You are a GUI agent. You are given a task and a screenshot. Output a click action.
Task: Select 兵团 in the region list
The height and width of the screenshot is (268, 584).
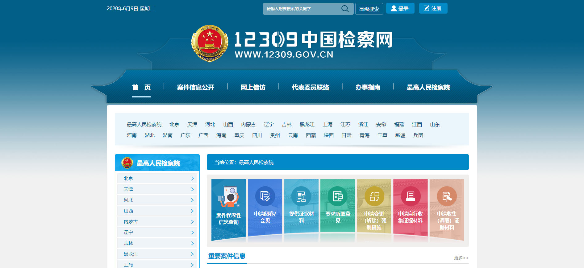[418, 135]
